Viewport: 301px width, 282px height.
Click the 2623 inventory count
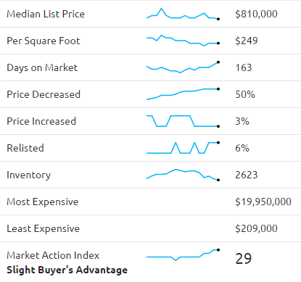coord(247,175)
